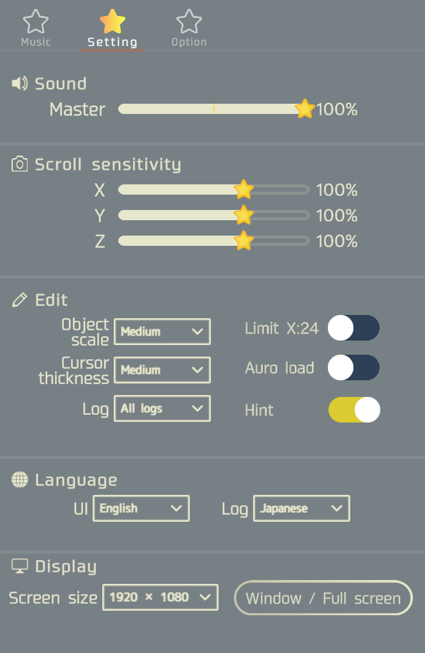Click the Display monitor icon
425x653 pixels.
point(20,566)
